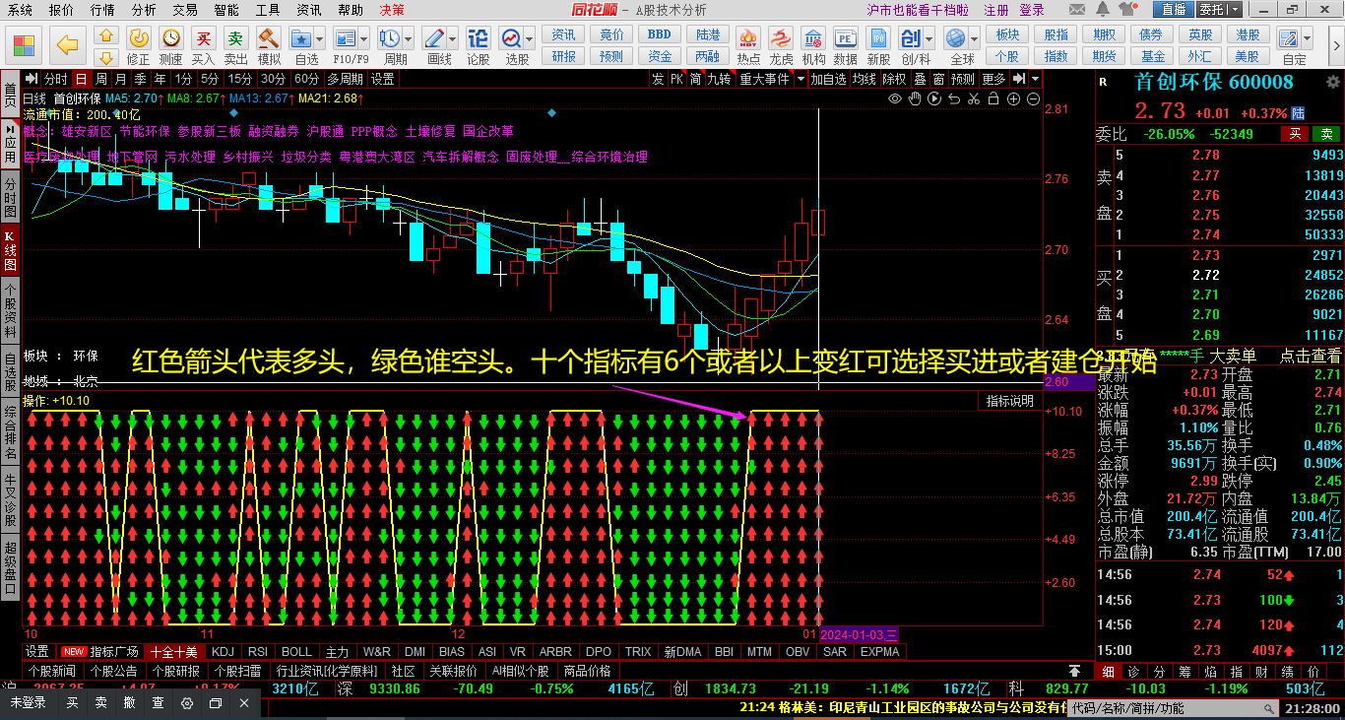Expand the 选股 stock picker dropdown arrow
The height and width of the screenshot is (720, 1345).
click(530, 38)
